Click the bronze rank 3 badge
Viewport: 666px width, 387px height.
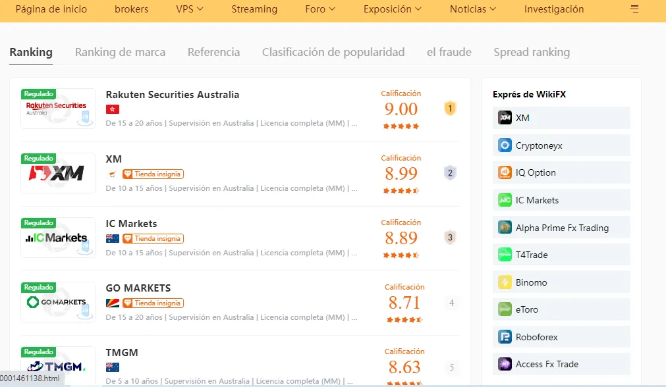[x=450, y=238]
